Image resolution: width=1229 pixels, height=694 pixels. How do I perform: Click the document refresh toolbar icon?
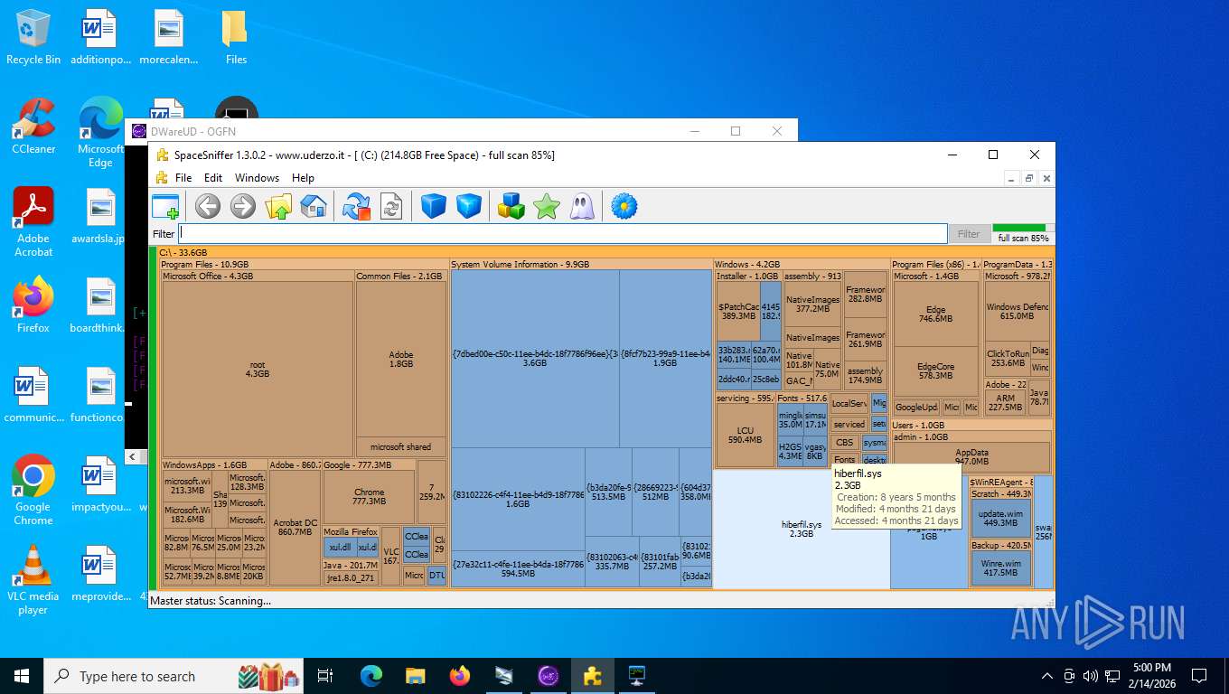point(391,207)
